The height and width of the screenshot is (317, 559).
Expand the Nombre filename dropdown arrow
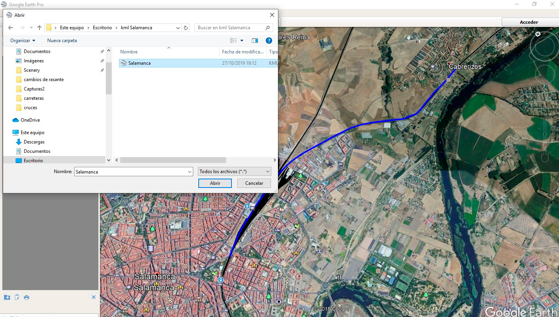190,172
